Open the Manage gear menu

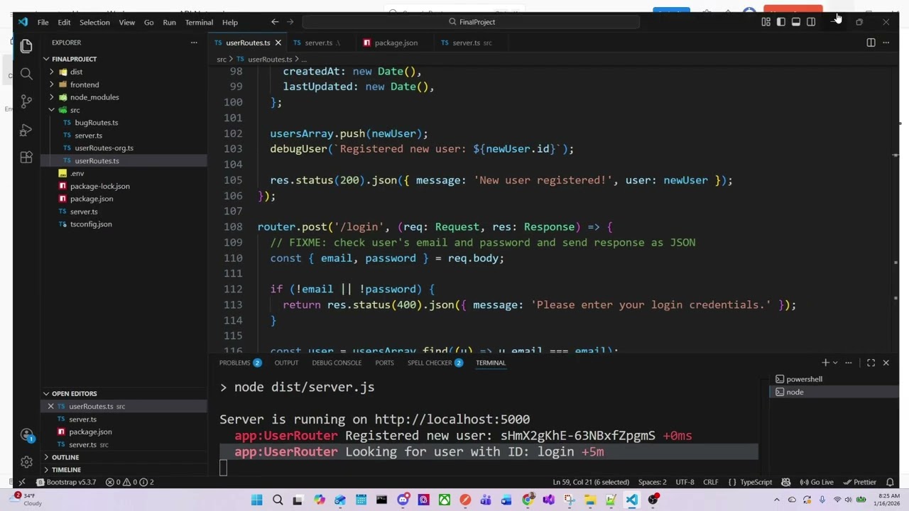point(26,462)
